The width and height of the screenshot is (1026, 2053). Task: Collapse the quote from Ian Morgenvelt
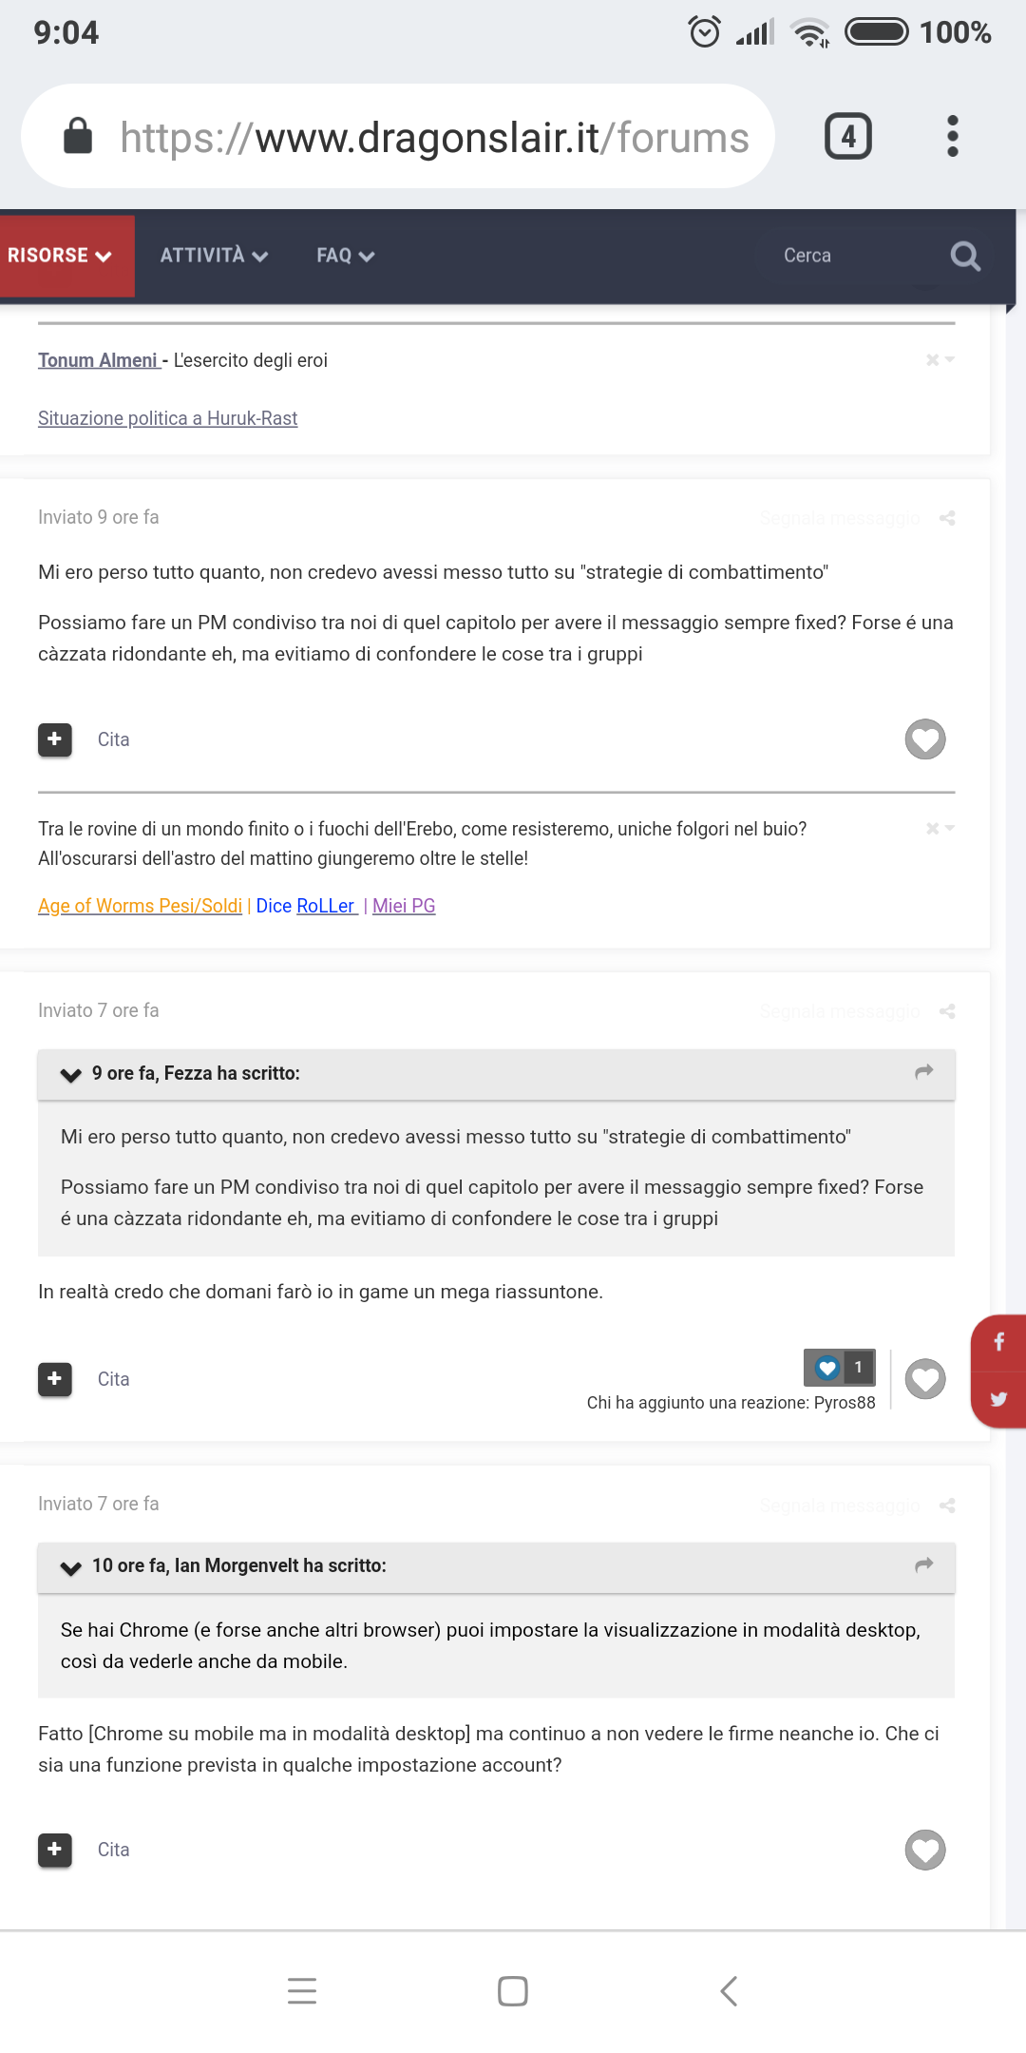70,1566
